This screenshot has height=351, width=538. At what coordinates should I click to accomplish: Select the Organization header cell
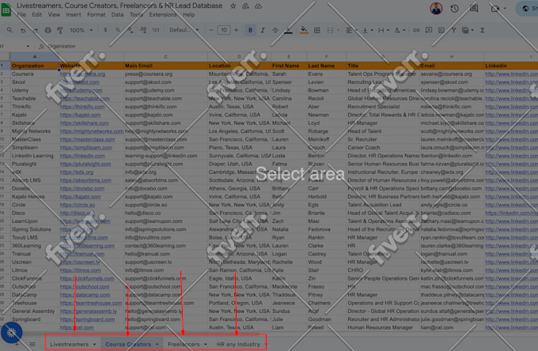point(35,66)
